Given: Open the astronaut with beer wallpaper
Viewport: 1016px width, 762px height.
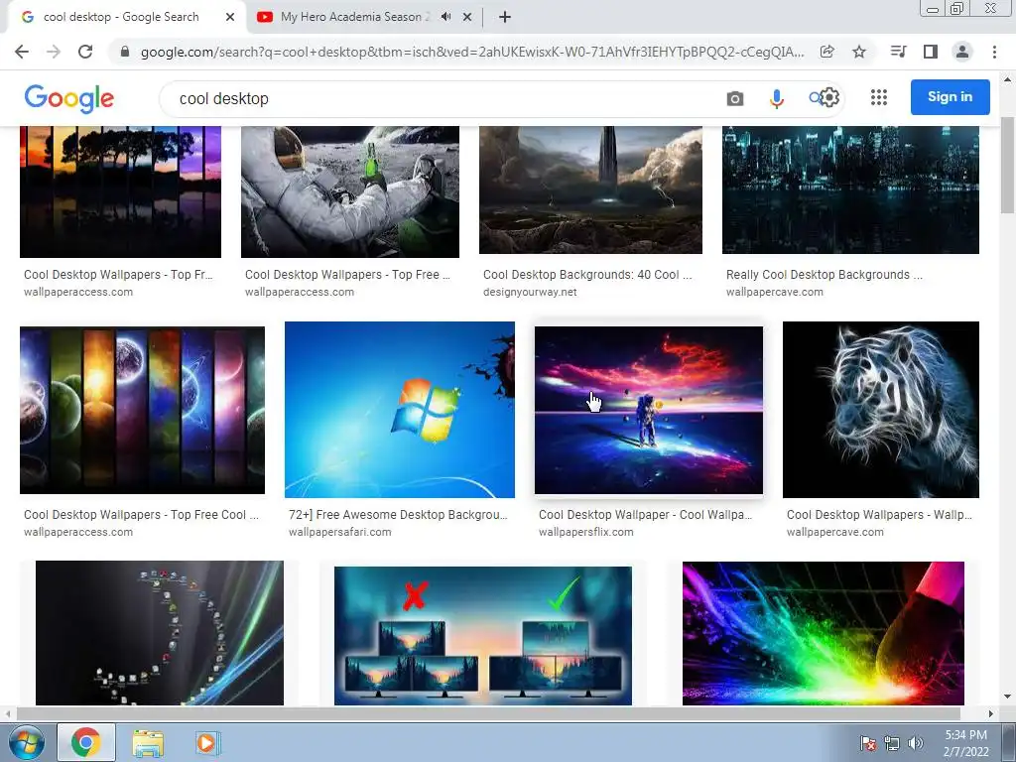Looking at the screenshot, I should pos(350,191).
